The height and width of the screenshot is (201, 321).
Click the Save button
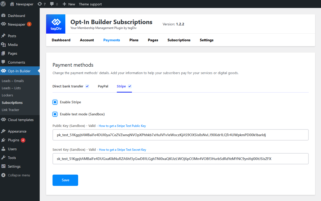(65, 180)
